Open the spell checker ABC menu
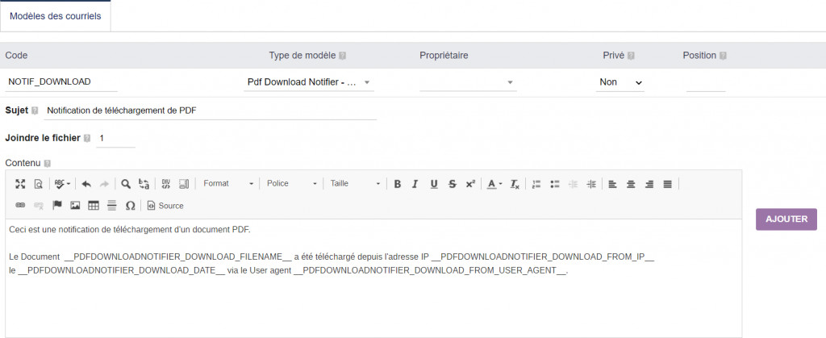This screenshot has height=338, width=826. point(62,184)
